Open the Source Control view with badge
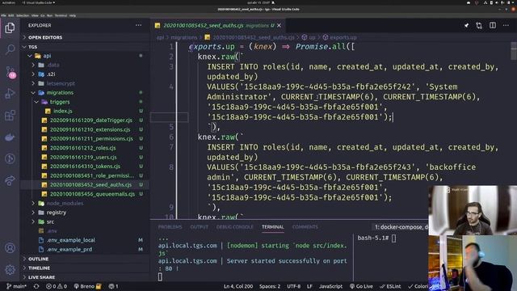The width and height of the screenshot is (517, 291). (x=11, y=72)
